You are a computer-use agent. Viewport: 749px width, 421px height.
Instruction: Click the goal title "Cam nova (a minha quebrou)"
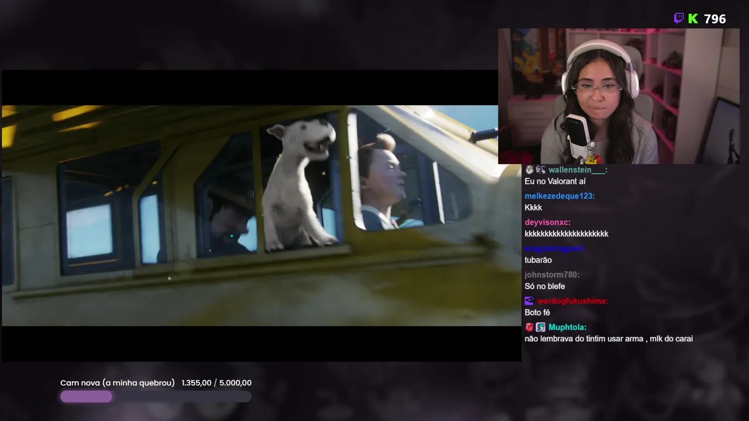(118, 383)
